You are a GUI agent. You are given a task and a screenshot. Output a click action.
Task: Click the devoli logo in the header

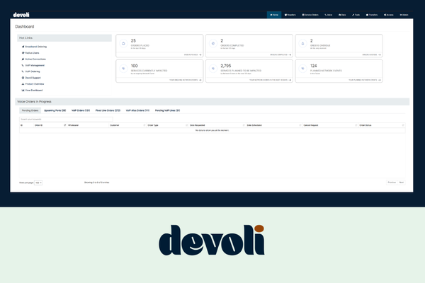click(x=21, y=15)
